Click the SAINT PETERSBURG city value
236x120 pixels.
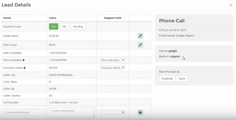(x=61, y=75)
